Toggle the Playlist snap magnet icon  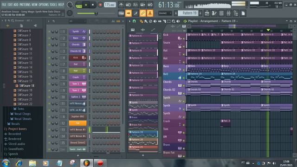[x=134, y=21]
